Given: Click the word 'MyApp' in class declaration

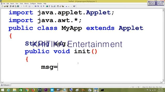Looking at the screenshot, I should pos(72,28).
